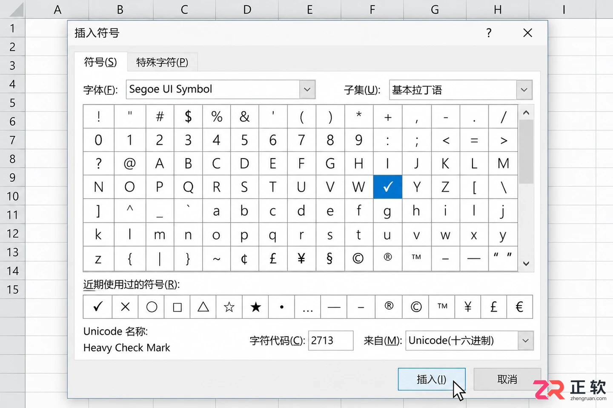This screenshot has height=408, width=613.
Task: Select the trademark ™ symbol in the grid
Action: click(416, 258)
